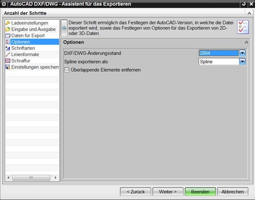Open the Spline exportieren als dropdown
Viewport: 255px width, 200px height.
242,62
